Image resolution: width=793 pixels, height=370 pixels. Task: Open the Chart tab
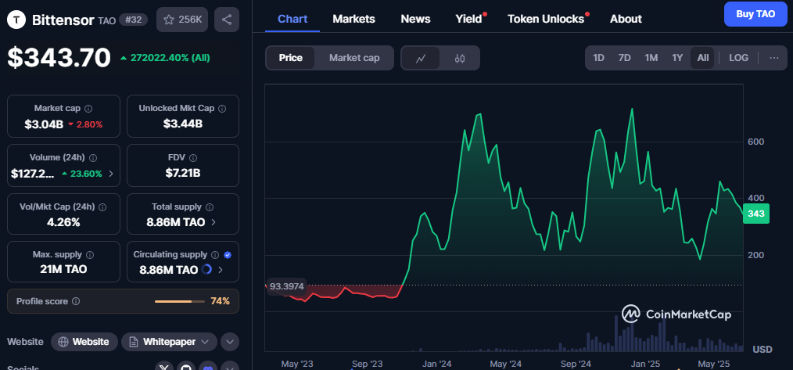(292, 19)
